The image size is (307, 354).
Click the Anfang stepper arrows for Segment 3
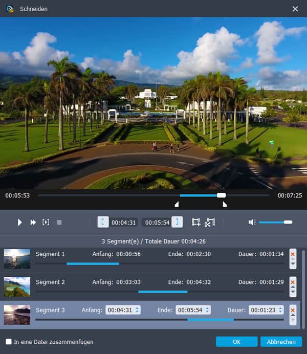[x=137, y=310]
